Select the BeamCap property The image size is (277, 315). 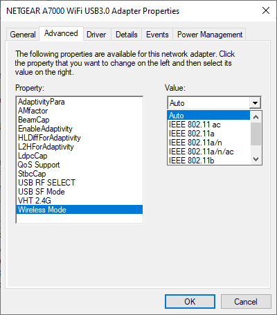click(x=80, y=120)
